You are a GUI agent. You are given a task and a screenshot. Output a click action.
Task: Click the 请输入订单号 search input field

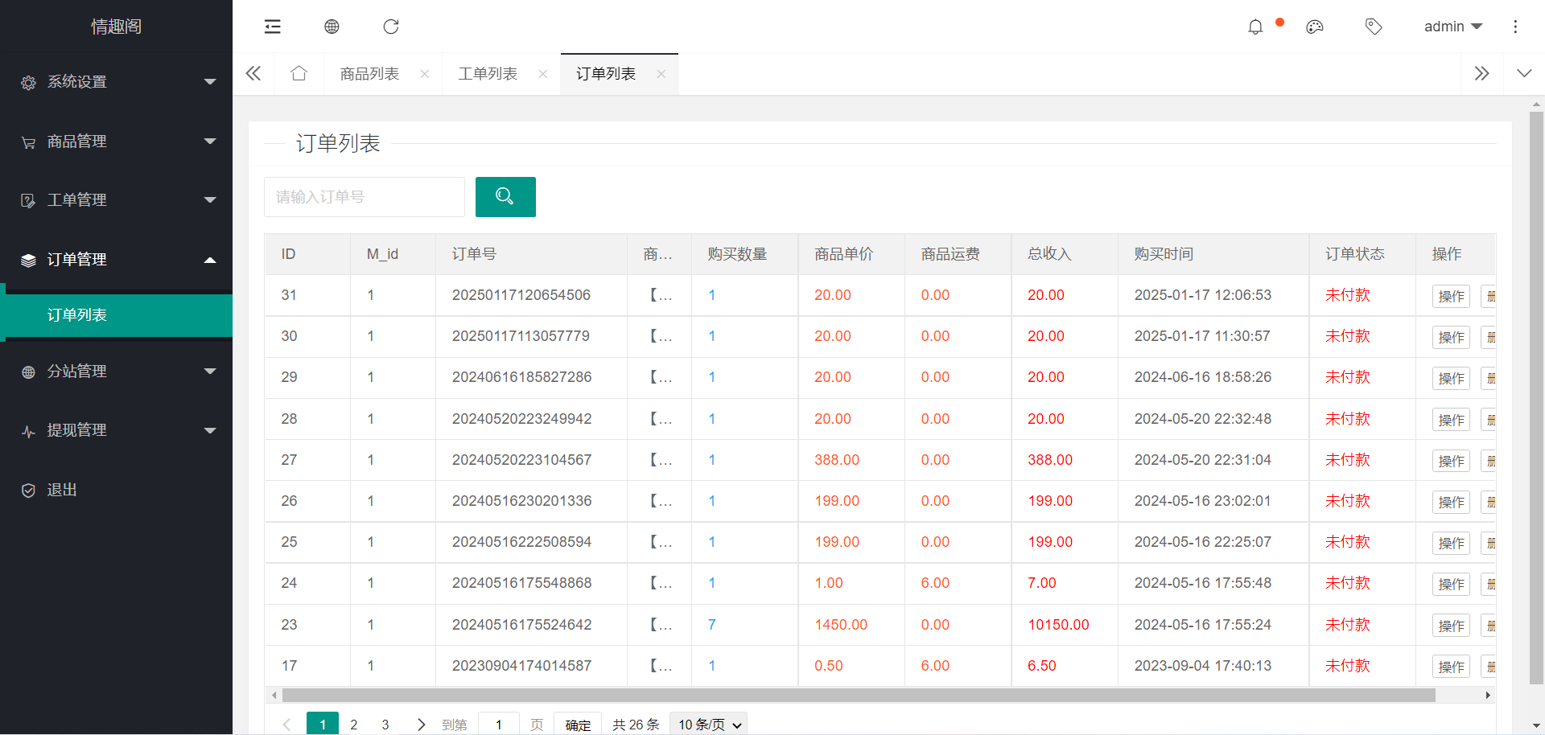tap(365, 197)
